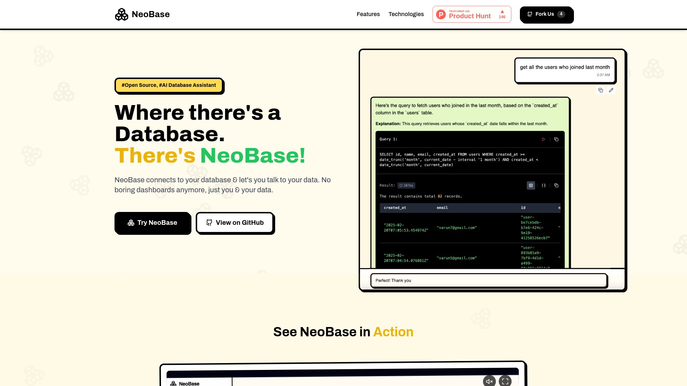687x386 pixels.
Task: Click the Try NeoBase button
Action: 153,223
